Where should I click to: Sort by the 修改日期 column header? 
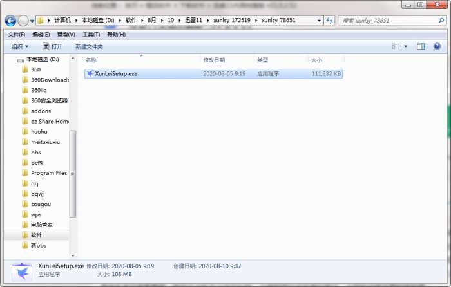214,60
